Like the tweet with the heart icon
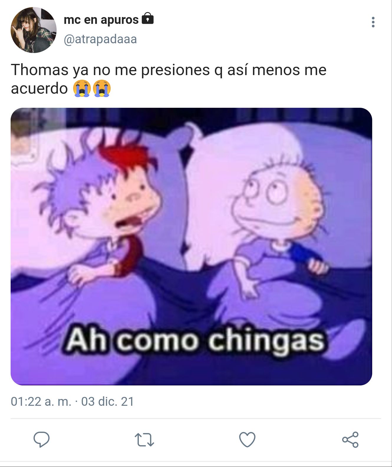Image resolution: width=392 pixels, height=467 pixels. [247, 440]
